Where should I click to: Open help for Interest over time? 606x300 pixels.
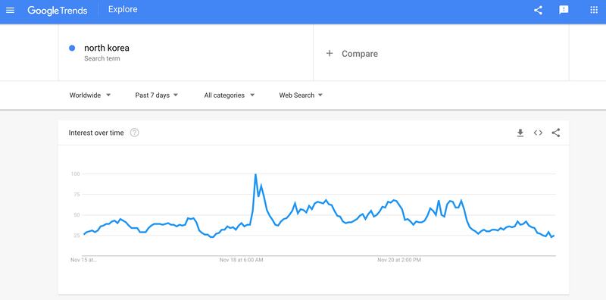point(135,133)
